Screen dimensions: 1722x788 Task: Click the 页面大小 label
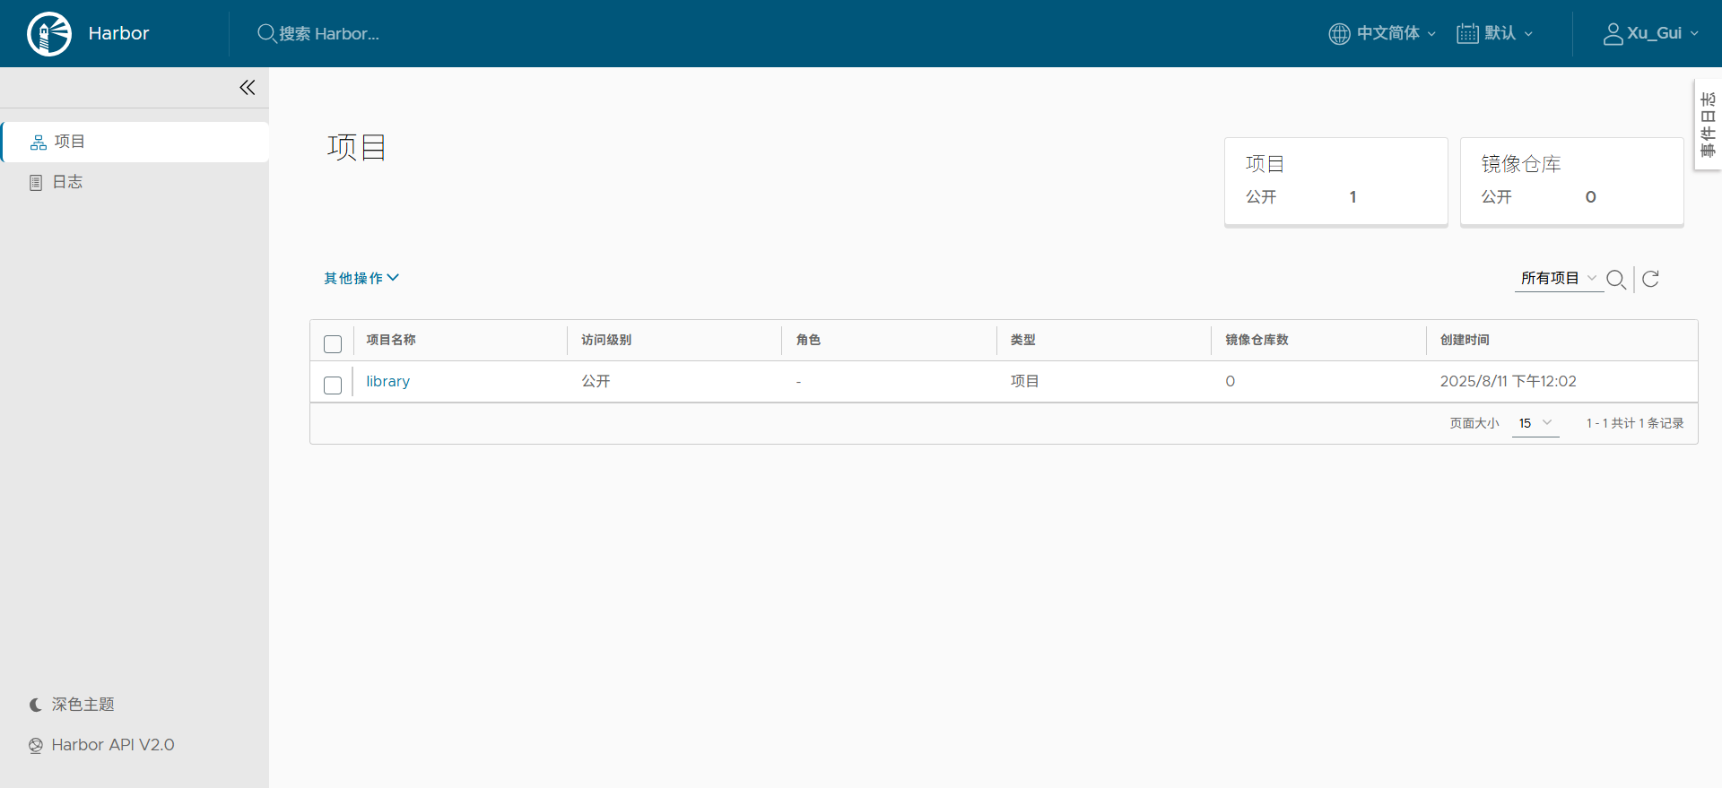pyautogui.click(x=1474, y=423)
